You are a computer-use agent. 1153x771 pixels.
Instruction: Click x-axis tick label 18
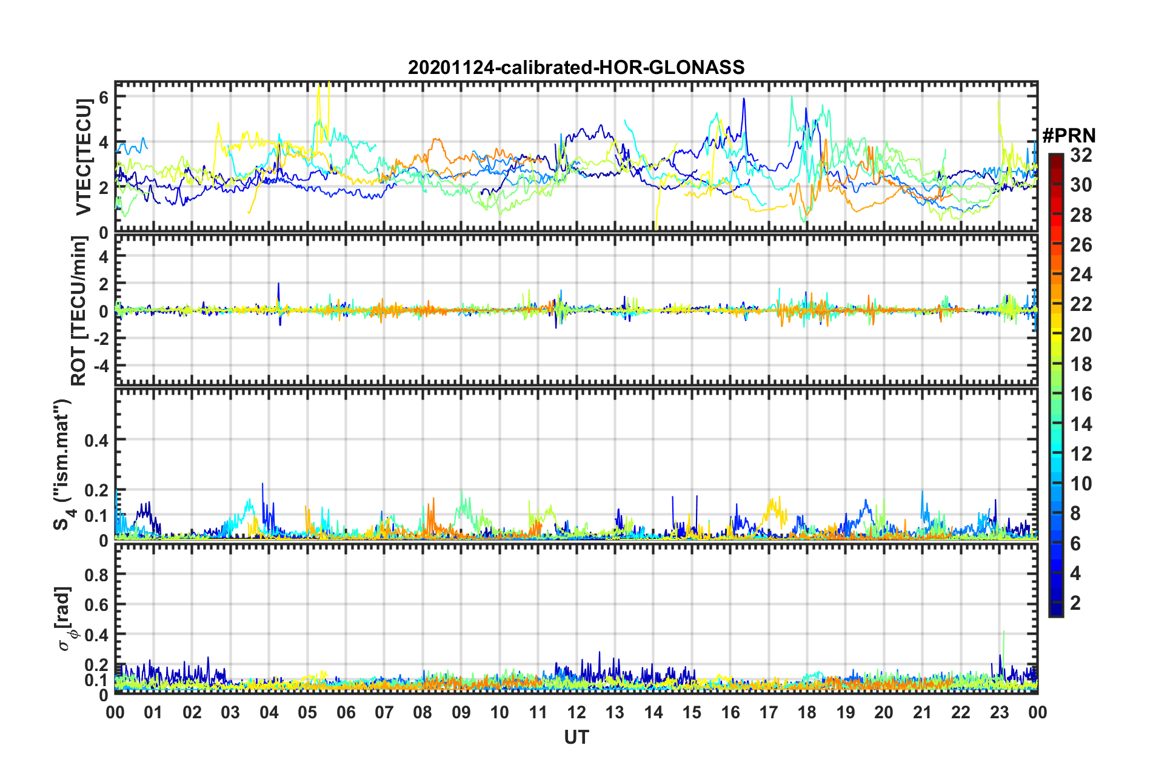[807, 712]
